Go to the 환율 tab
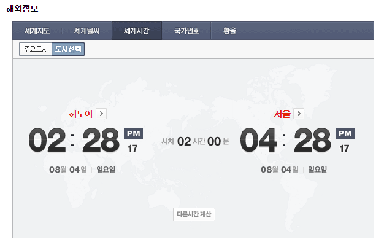 tap(229, 31)
